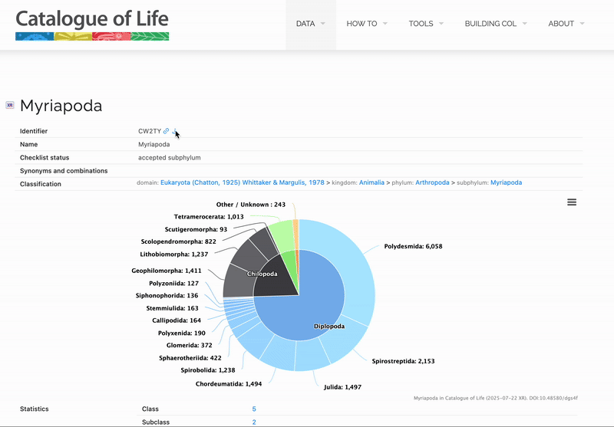Viewport: 614px width, 427px height.
Task: Click the Catalogue of Life logo
Action: 92,25
